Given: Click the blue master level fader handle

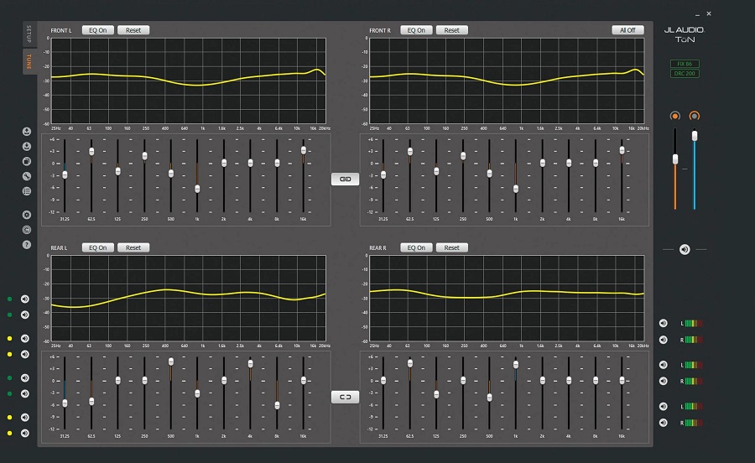Looking at the screenshot, I should coord(695,135).
